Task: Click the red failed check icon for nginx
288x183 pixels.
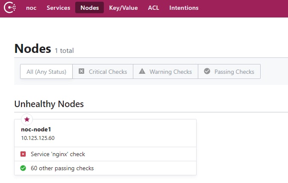Action: tap(23, 154)
